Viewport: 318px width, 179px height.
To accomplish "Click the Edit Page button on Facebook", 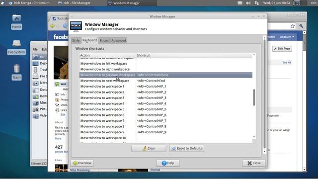I will click(x=282, y=49).
